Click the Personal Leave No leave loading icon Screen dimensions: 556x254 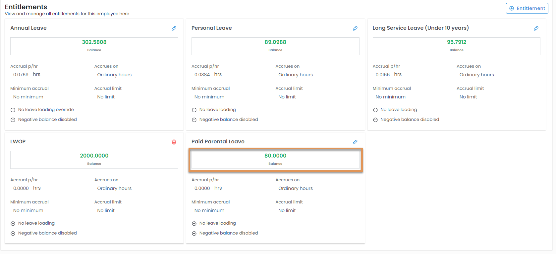194,110
